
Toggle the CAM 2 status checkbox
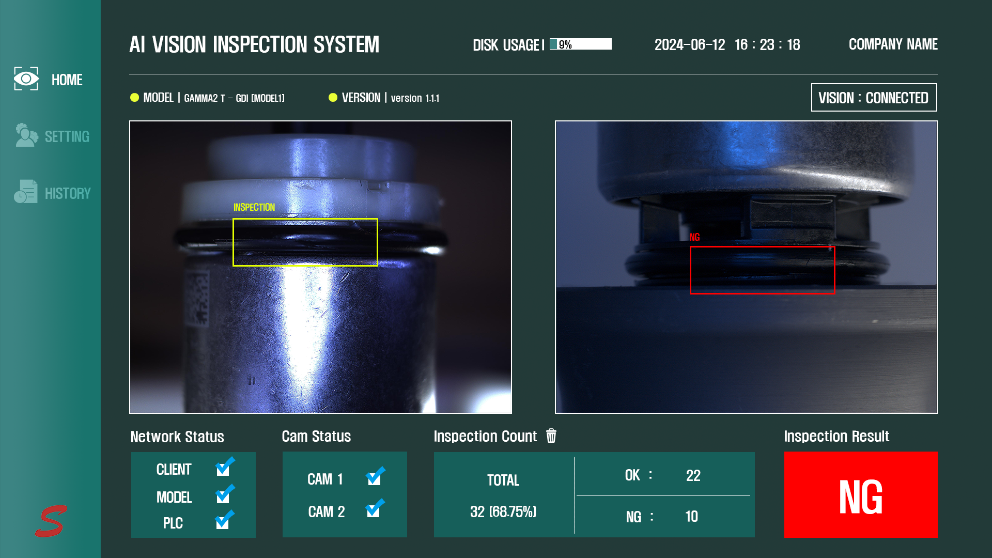(375, 509)
